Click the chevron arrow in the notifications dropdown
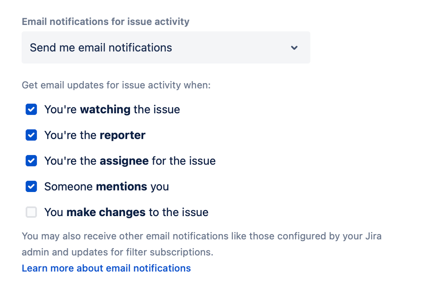Viewport: 429px width, 282px height. tap(294, 48)
